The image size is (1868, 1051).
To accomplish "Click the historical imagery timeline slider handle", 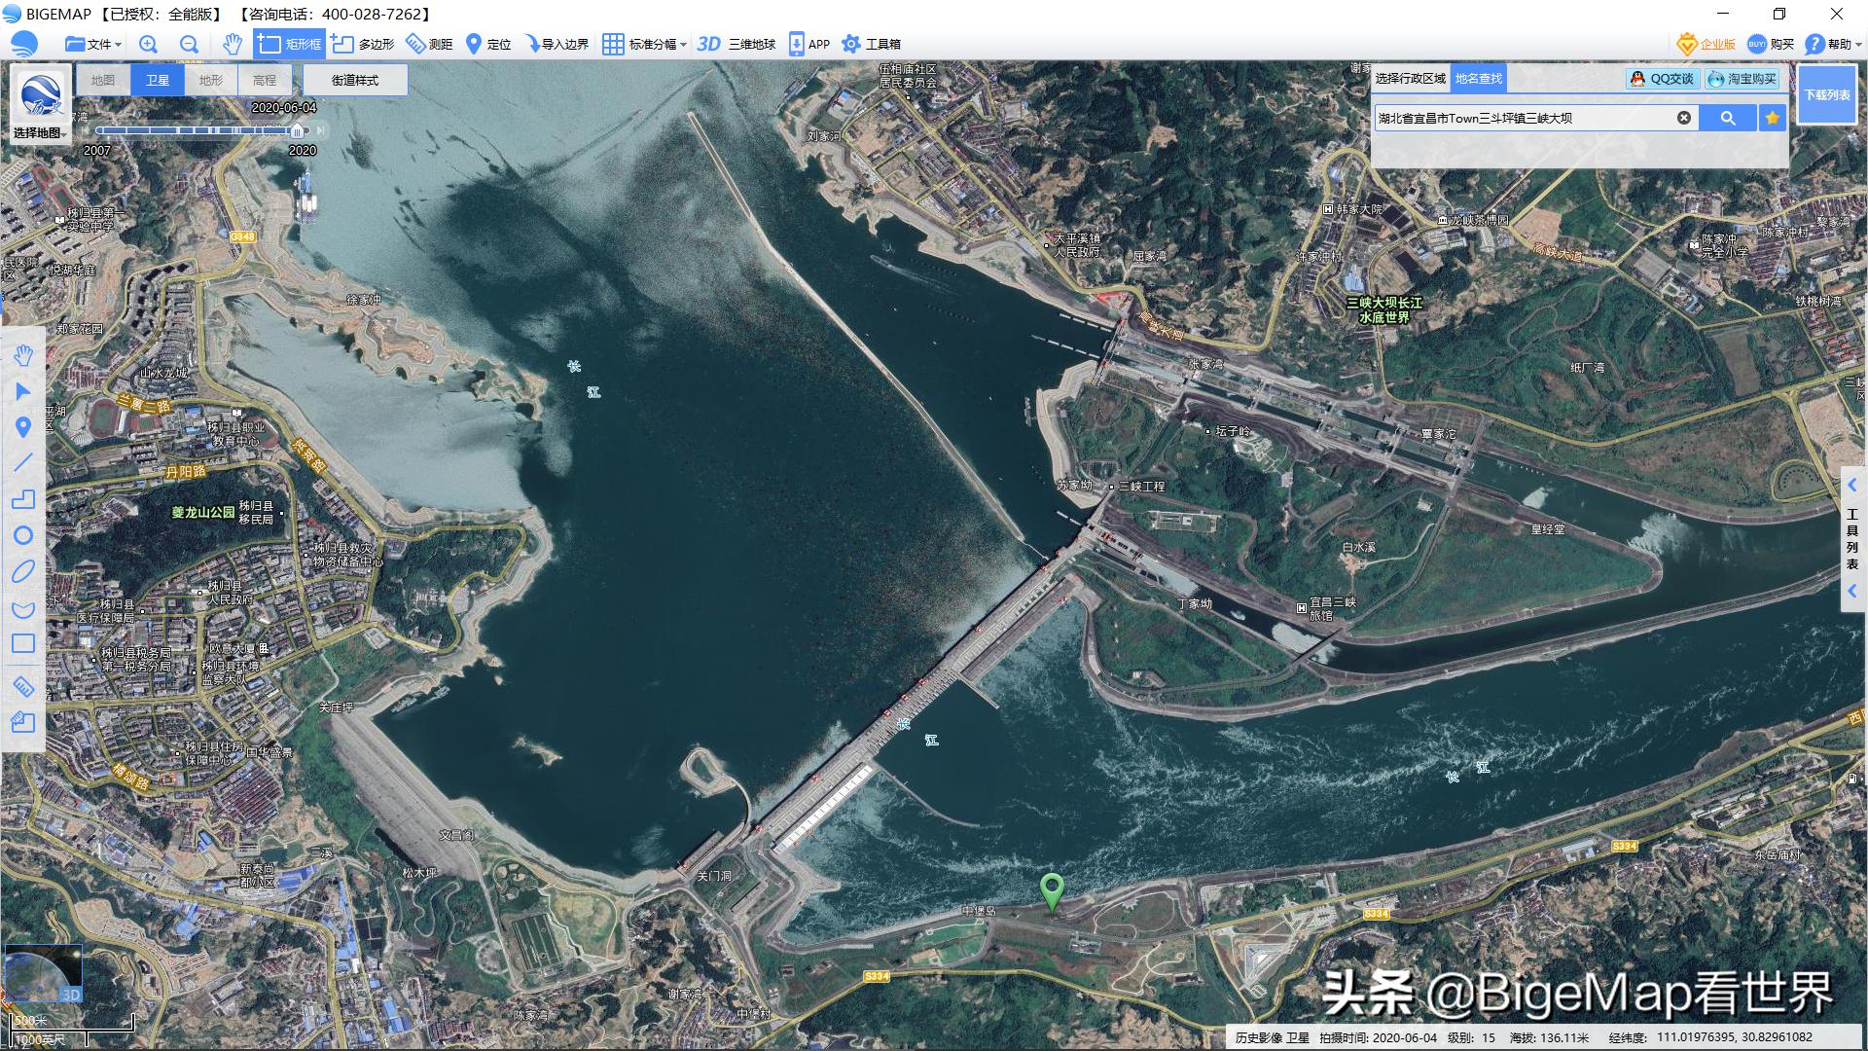I will coord(297,130).
